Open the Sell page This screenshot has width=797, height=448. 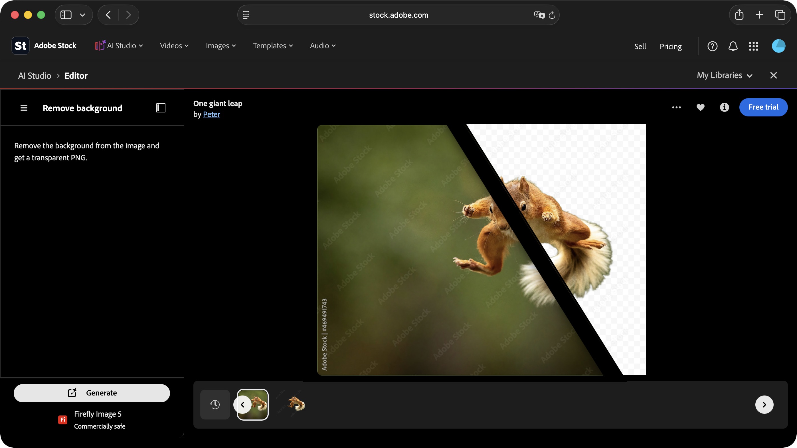(x=640, y=47)
